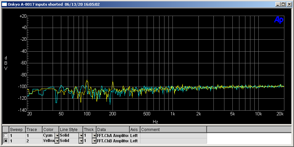
Task: Click the Yellow color name cell
Action: pos(49,141)
